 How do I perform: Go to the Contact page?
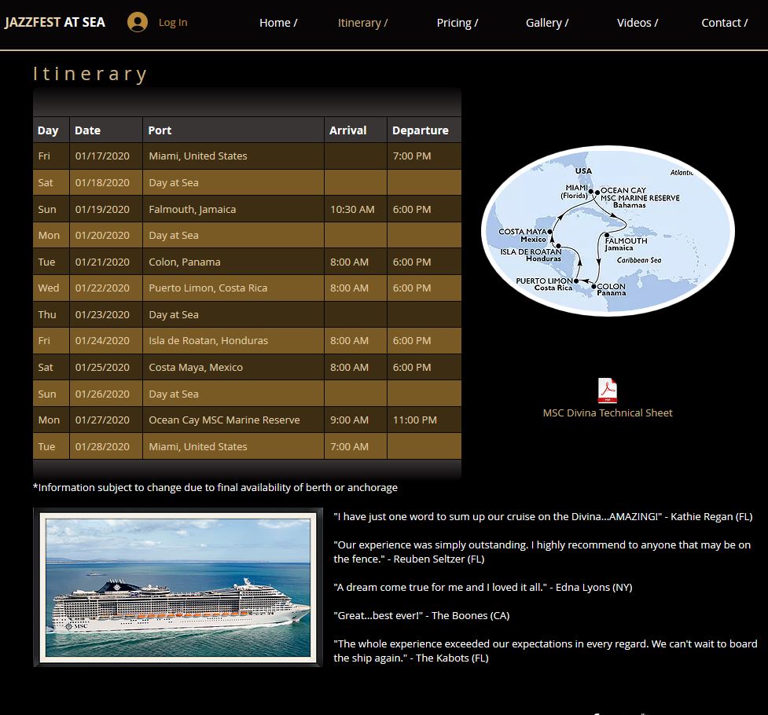[725, 23]
